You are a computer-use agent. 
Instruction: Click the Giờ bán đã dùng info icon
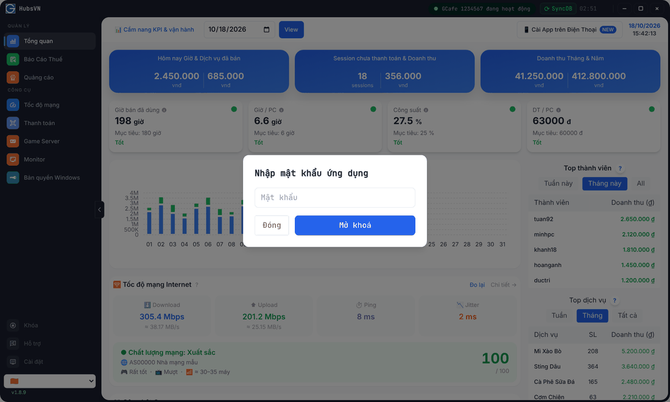(164, 110)
